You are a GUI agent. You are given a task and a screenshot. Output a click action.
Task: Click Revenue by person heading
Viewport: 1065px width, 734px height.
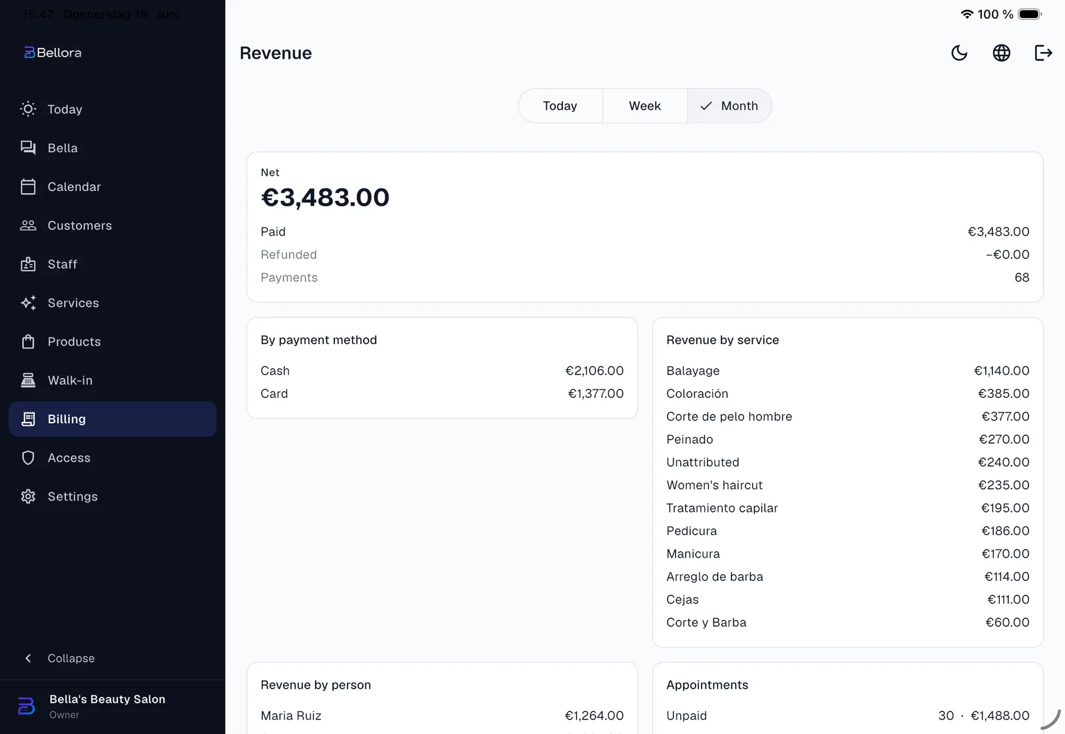pos(316,685)
